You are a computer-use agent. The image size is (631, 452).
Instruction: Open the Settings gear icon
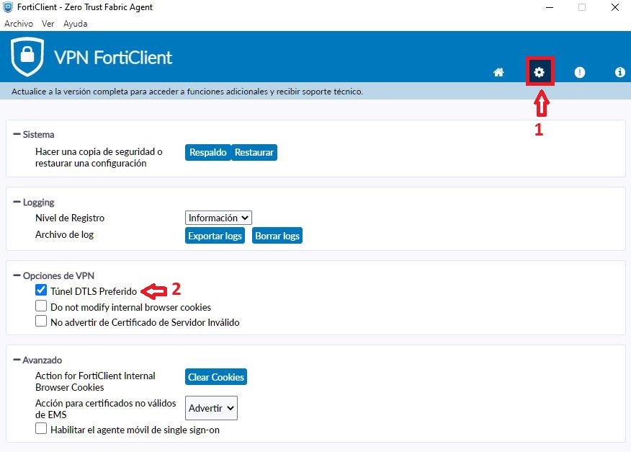[540, 72]
